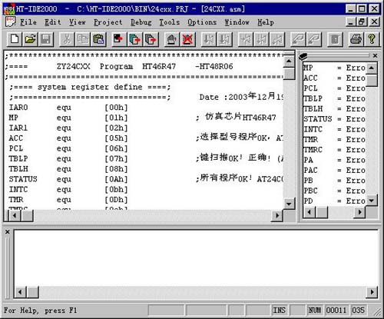The width and height of the screenshot is (384, 319).
Task: Print the file using the printer icon
Action: click(356, 39)
